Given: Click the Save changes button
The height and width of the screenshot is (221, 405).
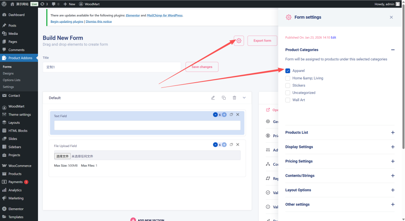Looking at the screenshot, I should (202, 67).
